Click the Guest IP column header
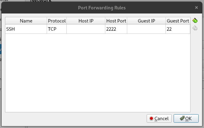The image size is (204, 128). tap(146, 21)
